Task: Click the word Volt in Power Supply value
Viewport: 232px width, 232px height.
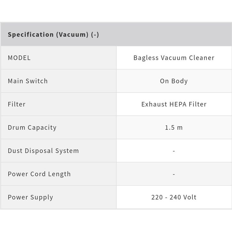Action: [x=190, y=197]
